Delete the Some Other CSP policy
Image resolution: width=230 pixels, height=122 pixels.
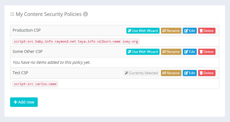207,52
